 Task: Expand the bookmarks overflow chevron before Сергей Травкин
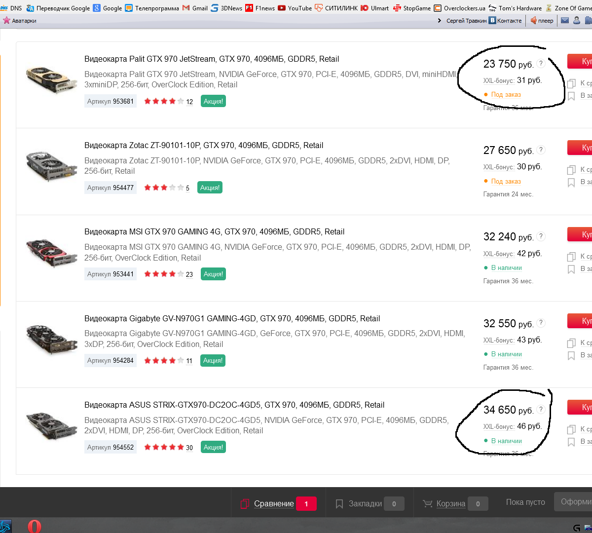440,21
